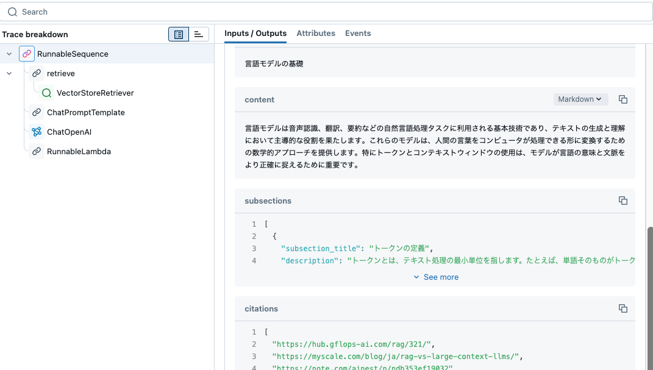Screen dimensions: 653x370
Task: Open the Markdown format dropdown
Action: [580, 99]
